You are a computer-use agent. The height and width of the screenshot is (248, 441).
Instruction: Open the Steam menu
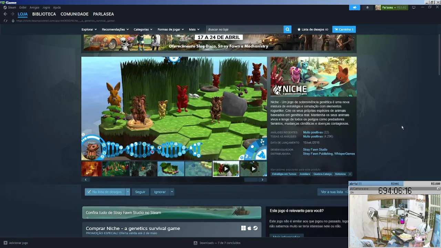pyautogui.click(x=12, y=7)
